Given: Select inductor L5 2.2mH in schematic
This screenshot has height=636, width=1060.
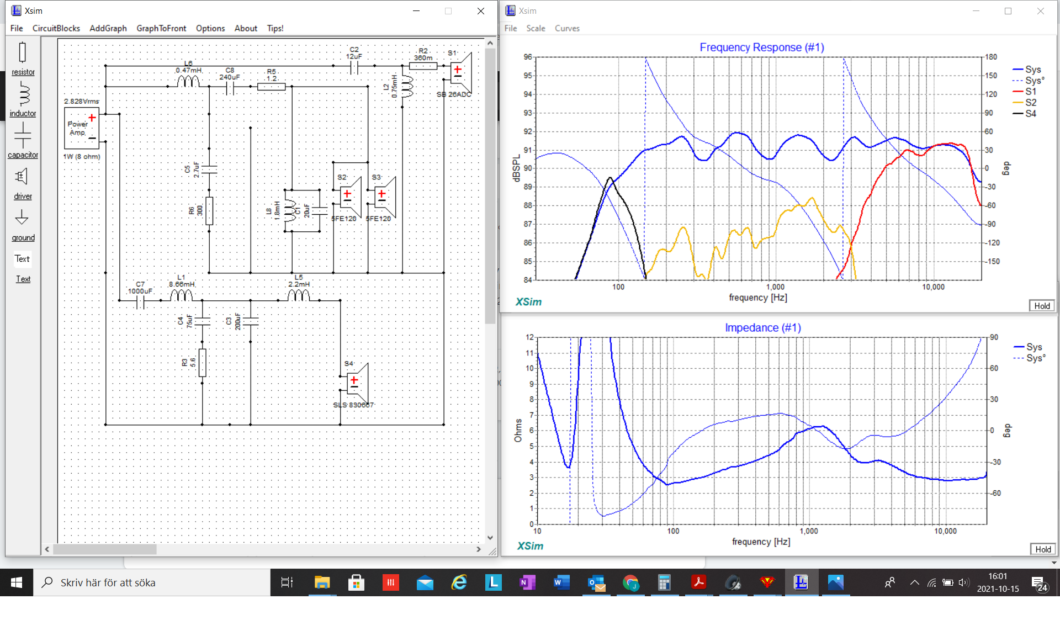Looking at the screenshot, I should pos(299,296).
